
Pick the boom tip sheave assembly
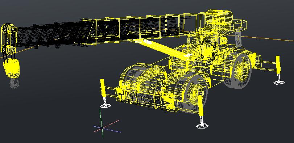coord(9,39)
